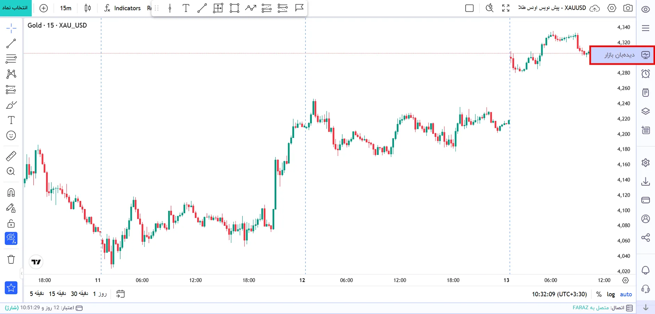The image size is (655, 314).
Task: Switch to the 5-minute timeframe
Action: [x=37, y=294]
